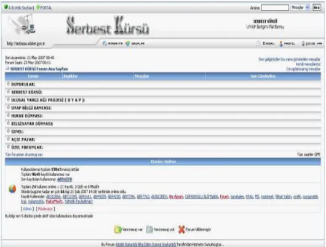Image resolution: width=326 pixels, height=247 pixels.
Task: Mark all forums read via Tüm forumları link
Action: tap(24, 155)
